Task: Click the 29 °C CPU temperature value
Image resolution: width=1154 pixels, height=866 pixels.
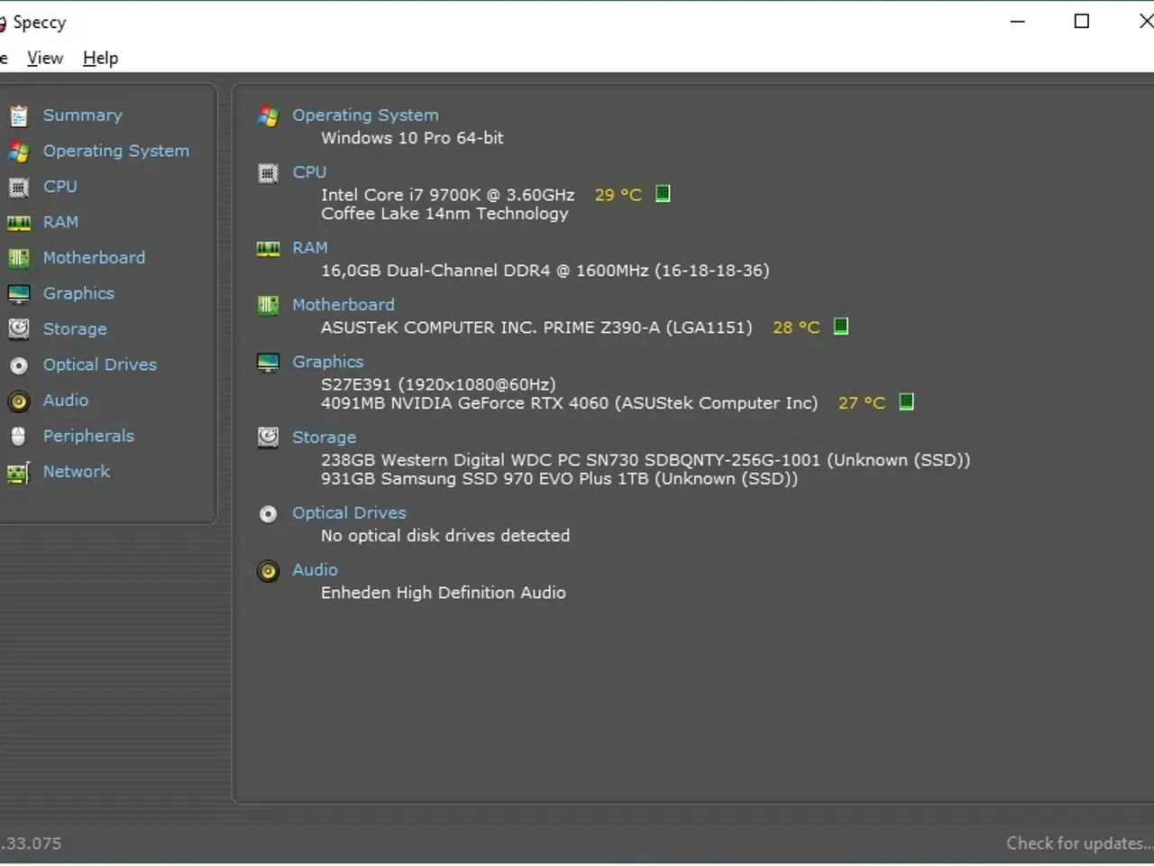Action: pos(618,195)
